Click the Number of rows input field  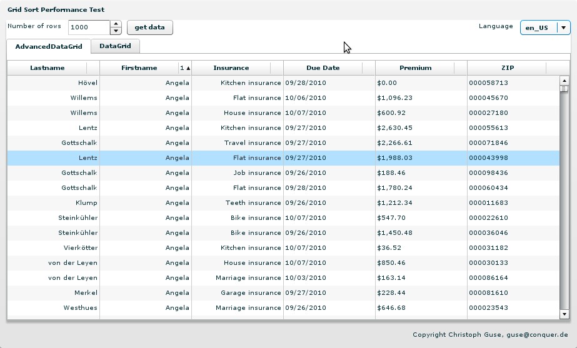89,27
